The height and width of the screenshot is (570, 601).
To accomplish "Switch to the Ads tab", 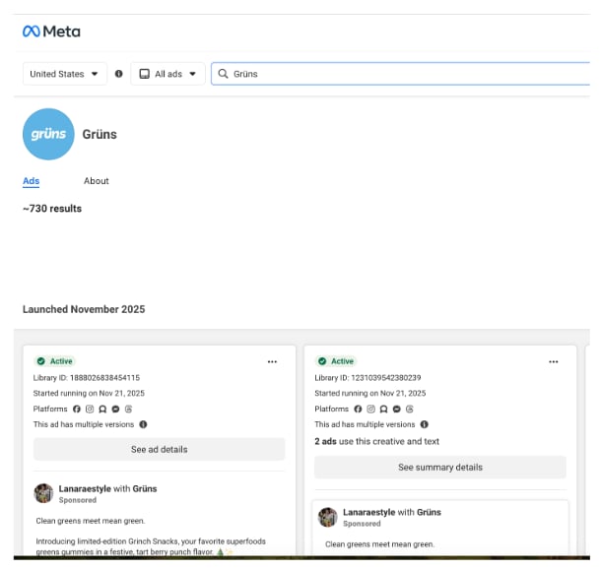I will (32, 181).
